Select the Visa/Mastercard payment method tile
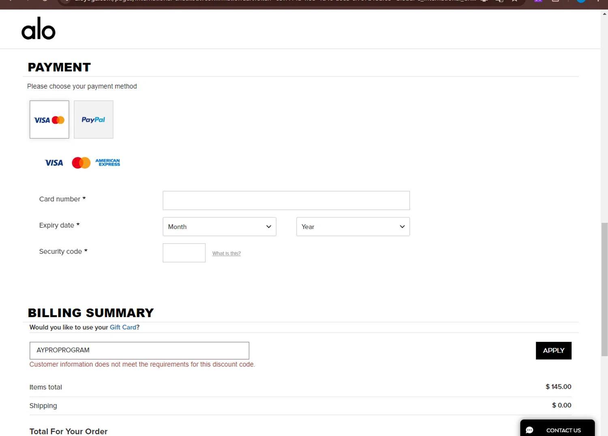 pos(49,119)
